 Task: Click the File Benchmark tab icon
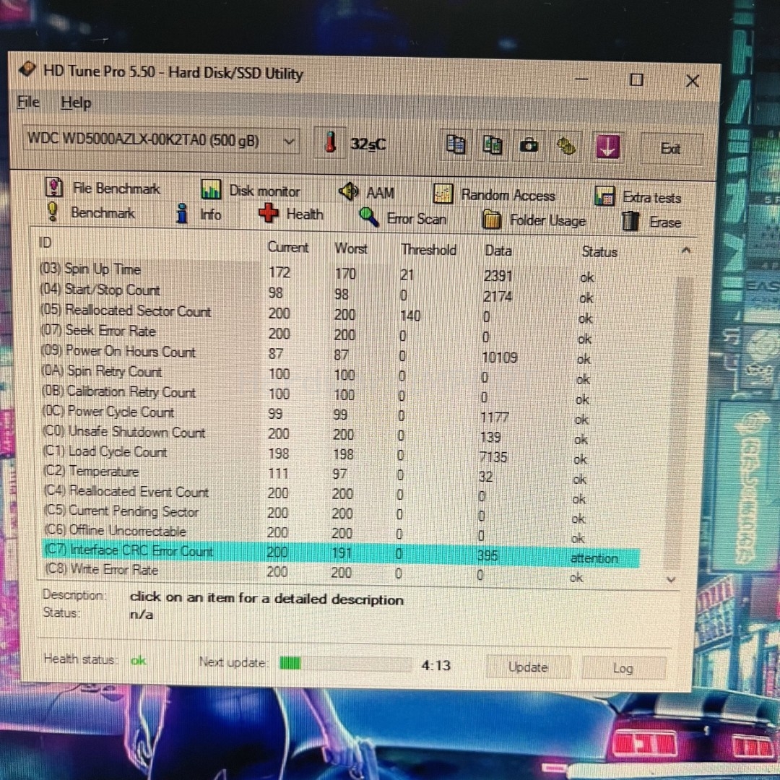click(x=54, y=187)
